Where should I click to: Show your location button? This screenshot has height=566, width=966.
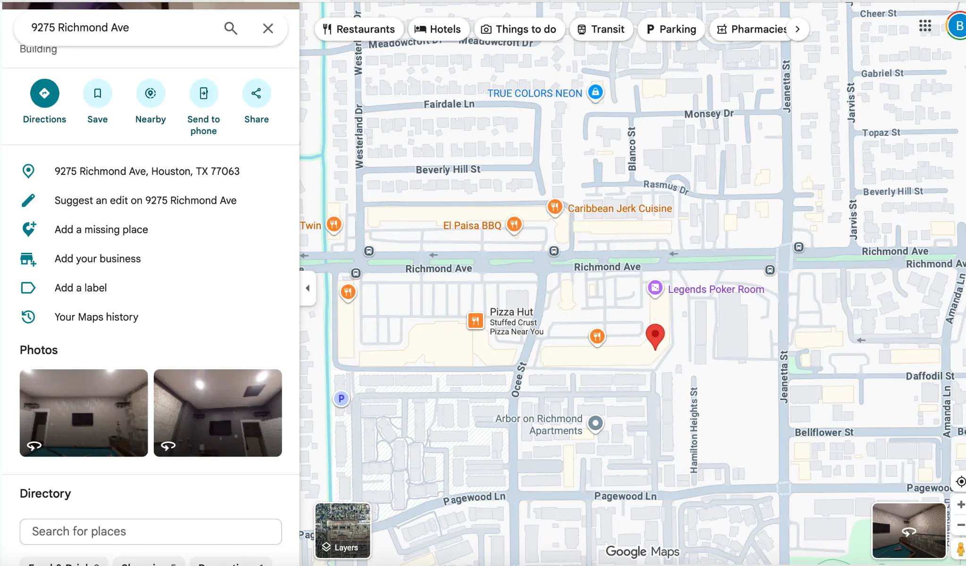[x=960, y=482]
